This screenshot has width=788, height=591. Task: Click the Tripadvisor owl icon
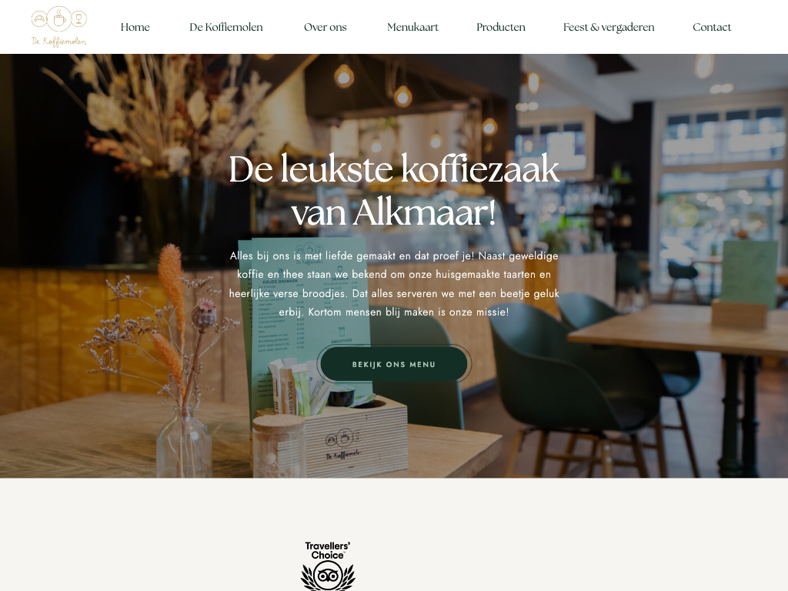(328, 576)
